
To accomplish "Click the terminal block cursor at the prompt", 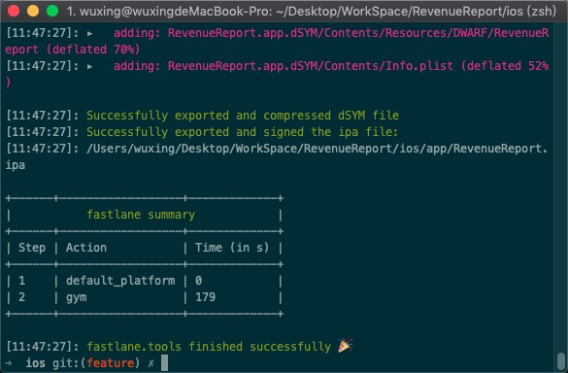I will (x=164, y=362).
